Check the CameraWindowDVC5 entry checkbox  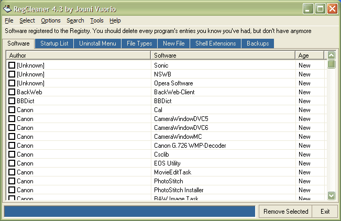[x=12, y=119]
